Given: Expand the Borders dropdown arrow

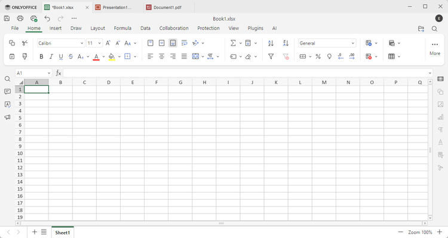Looking at the screenshot, I should pos(135,57).
